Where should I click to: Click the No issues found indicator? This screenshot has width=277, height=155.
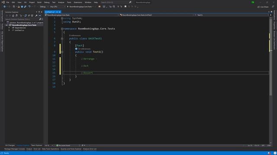click(63, 146)
